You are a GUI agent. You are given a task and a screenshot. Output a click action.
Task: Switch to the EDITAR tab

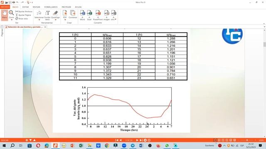pyautogui.click(x=25, y=7)
